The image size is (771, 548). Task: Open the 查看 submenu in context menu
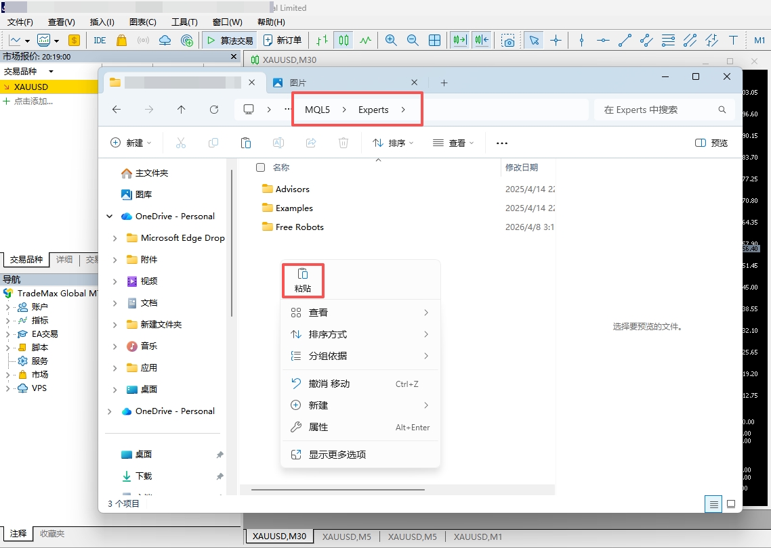click(360, 313)
